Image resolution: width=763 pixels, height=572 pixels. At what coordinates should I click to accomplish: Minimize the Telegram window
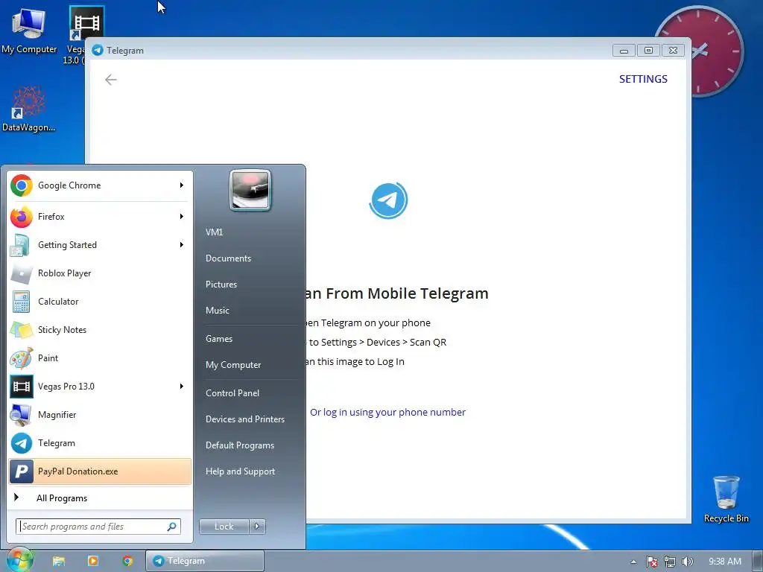pyautogui.click(x=624, y=50)
